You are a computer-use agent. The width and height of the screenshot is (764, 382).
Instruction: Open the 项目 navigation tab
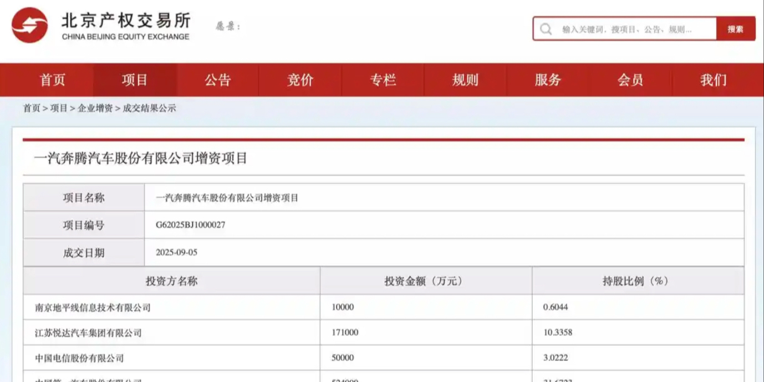[x=135, y=80]
